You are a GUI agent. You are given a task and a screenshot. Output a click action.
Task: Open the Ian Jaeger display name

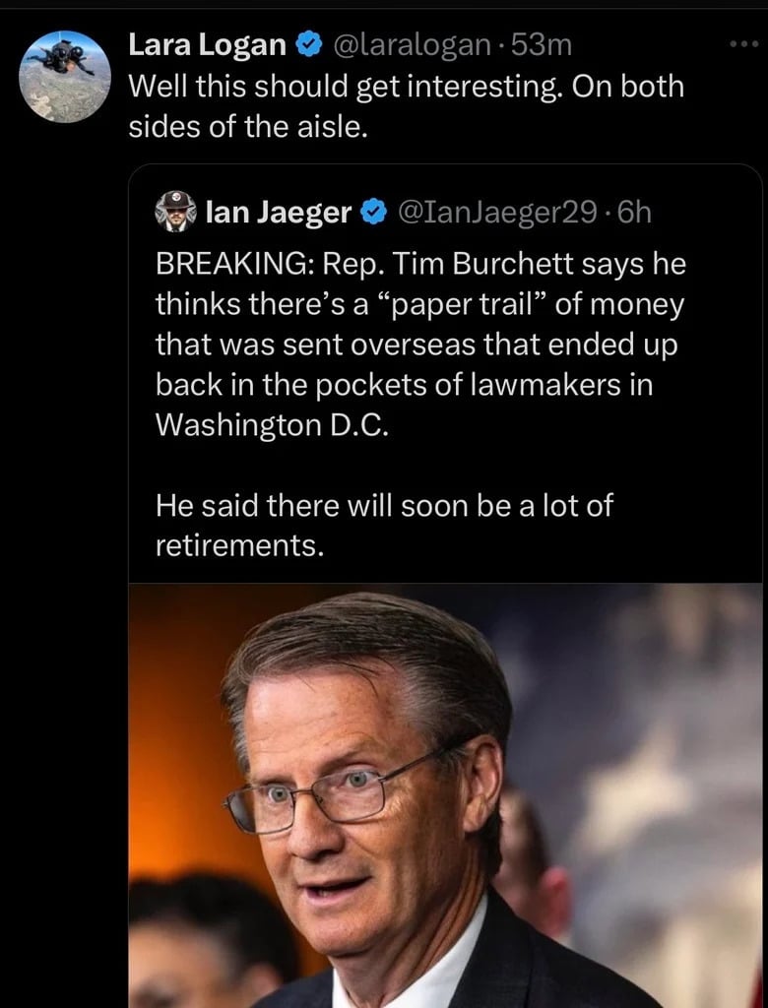click(x=278, y=212)
